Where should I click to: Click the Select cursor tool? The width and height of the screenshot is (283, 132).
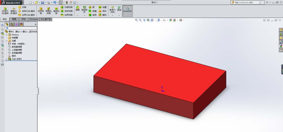pyautogui.click(x=61, y=3)
